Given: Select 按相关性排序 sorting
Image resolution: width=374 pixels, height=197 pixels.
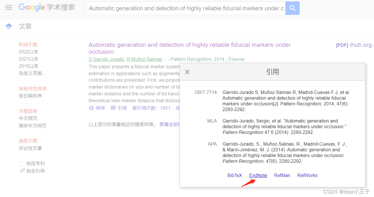Looking at the screenshot, I should 33,89.
